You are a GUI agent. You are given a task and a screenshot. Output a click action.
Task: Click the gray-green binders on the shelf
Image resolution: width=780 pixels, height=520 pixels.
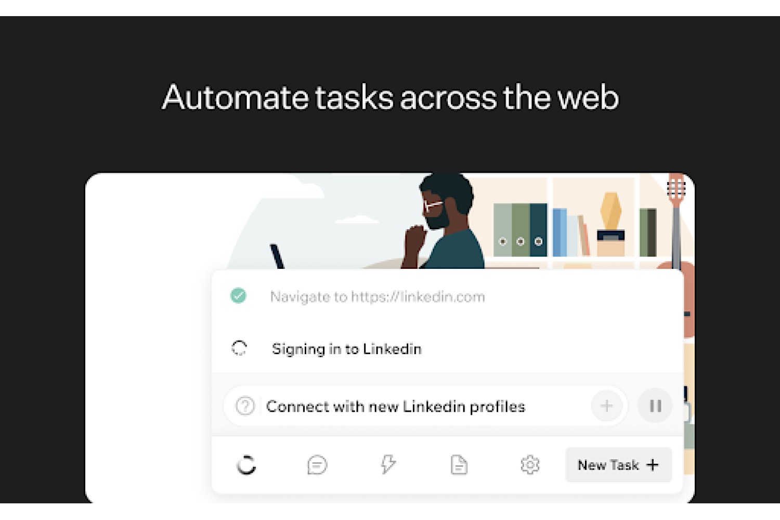click(520, 229)
